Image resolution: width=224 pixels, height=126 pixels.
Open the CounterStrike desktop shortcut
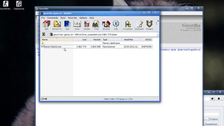pyautogui.click(x=6, y=5)
